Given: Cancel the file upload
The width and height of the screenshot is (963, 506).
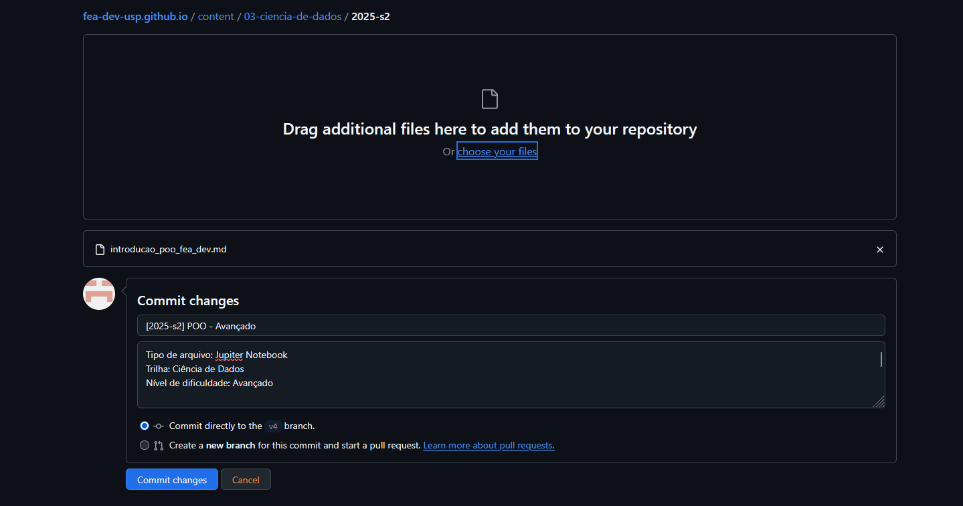Looking at the screenshot, I should (x=246, y=480).
